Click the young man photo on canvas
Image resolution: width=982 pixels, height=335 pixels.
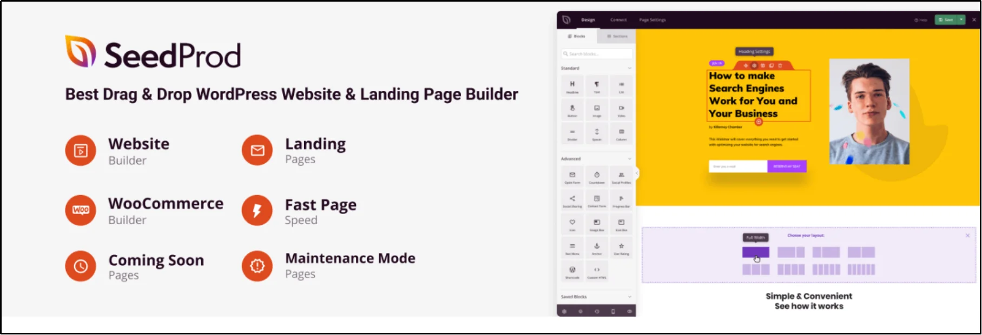(869, 111)
